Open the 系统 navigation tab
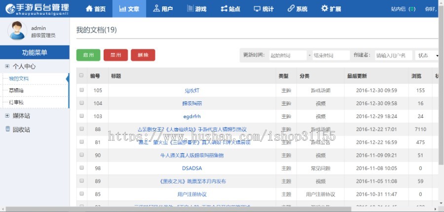The width and height of the screenshot is (444, 212). click(x=297, y=8)
